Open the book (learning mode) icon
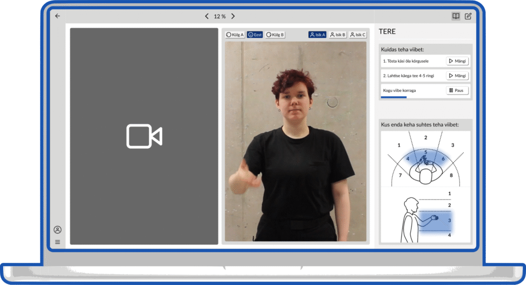Image resolution: width=526 pixels, height=285 pixels. (456, 16)
